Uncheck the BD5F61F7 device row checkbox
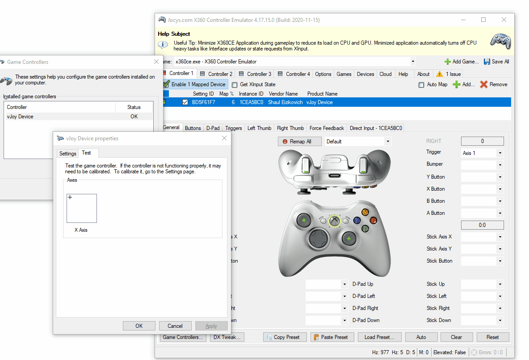This screenshot has height=360, width=529. coord(185,102)
